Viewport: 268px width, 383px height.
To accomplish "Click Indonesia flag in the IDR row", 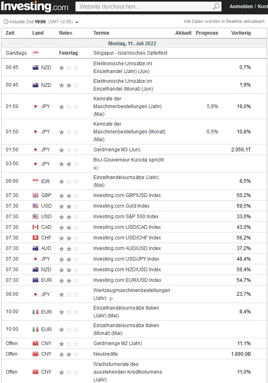I will [35, 181].
